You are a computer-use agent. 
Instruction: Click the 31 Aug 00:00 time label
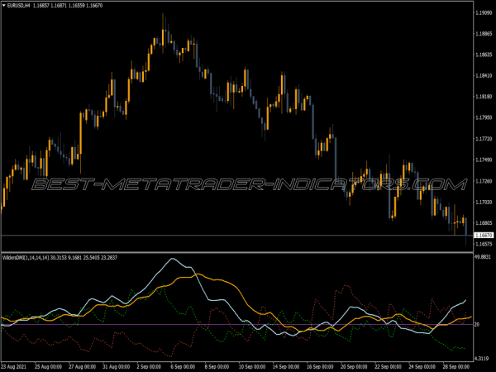(x=116, y=367)
